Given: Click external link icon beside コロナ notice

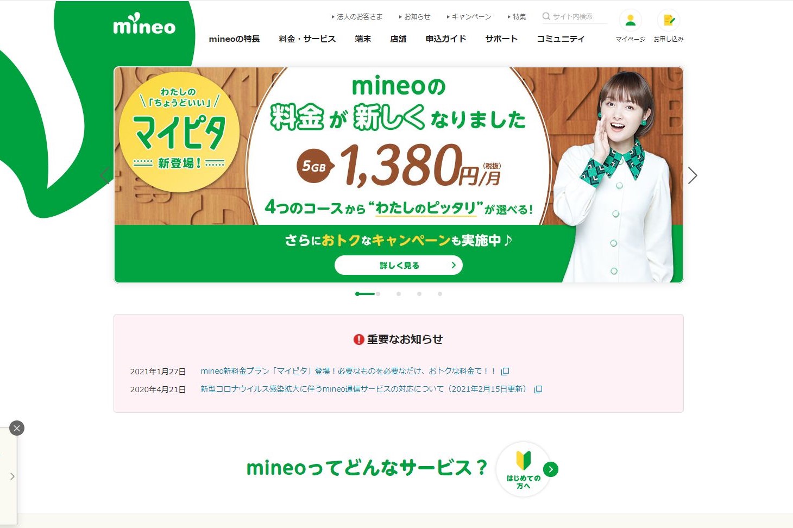Looking at the screenshot, I should [538, 389].
